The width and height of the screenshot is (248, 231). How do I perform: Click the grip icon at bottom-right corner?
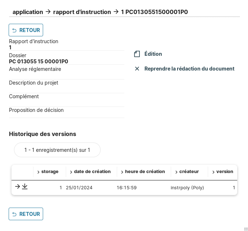tap(246, 229)
